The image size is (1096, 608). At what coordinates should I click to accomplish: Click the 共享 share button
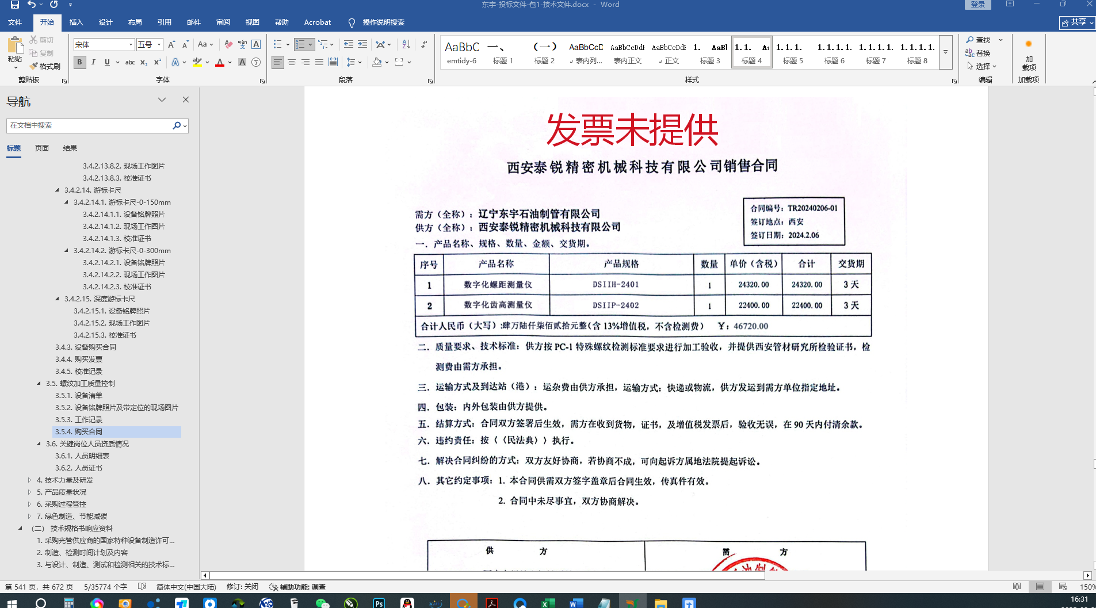click(1077, 22)
